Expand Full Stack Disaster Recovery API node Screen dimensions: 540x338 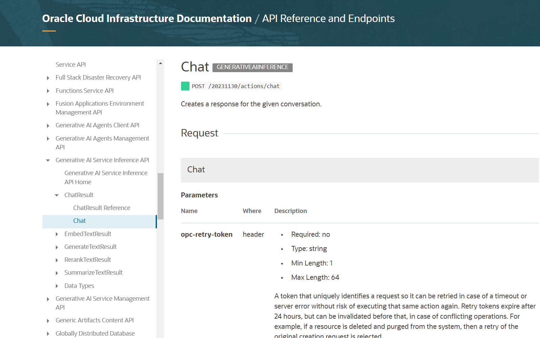[x=48, y=78]
